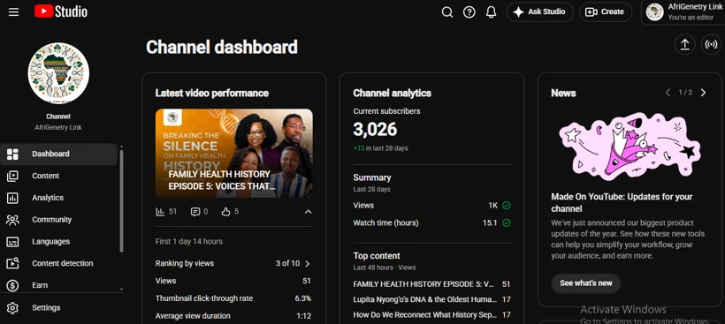Click the YouTube Studio logo

[x=61, y=11]
